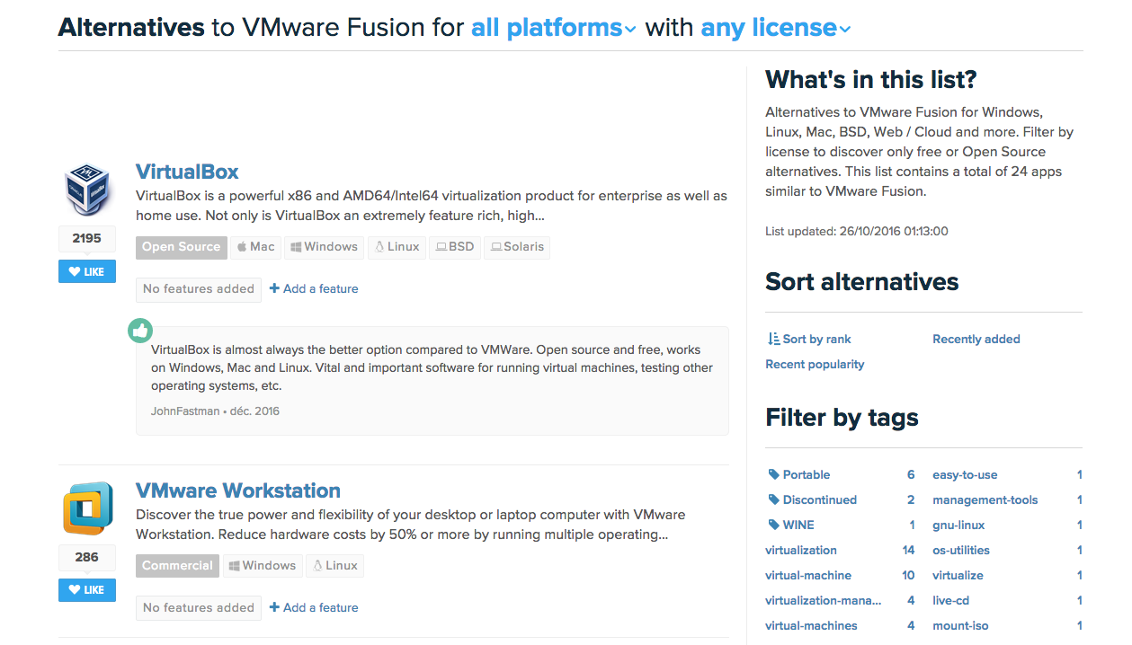Filter by the virtualization tag
This screenshot has height=645, width=1132.
tap(800, 550)
